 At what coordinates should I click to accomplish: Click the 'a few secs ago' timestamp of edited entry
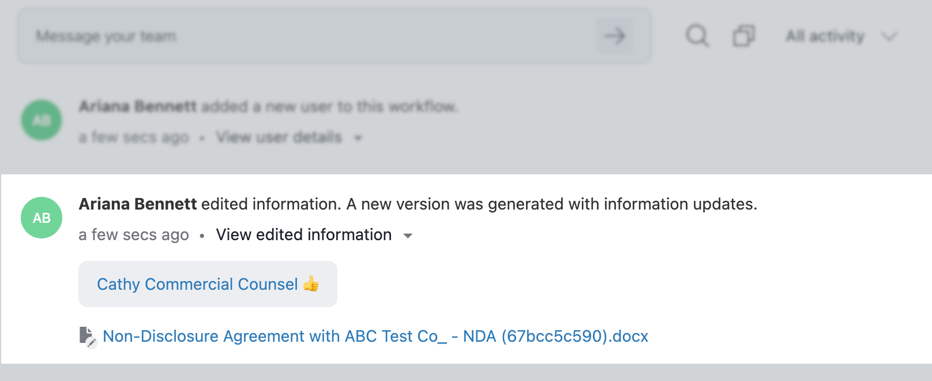[134, 235]
